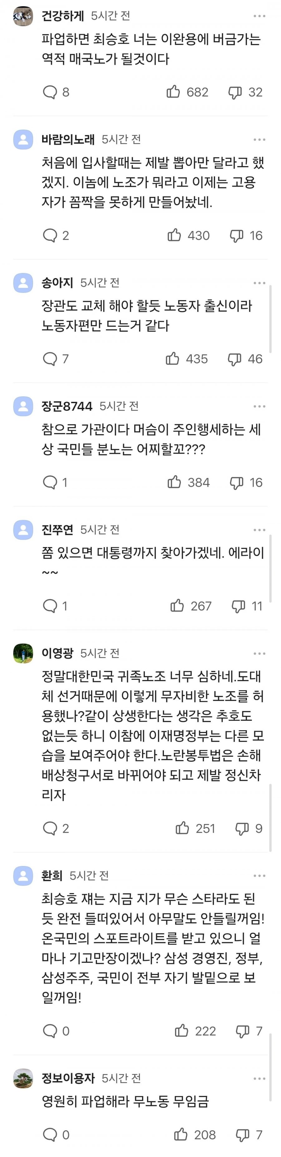This screenshot has width=281, height=1157.
Task: Open 이영광's profile picture
Action: 23,653
